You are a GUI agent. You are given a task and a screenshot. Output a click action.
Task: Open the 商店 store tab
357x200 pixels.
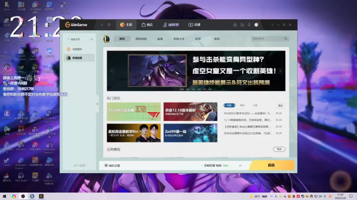coord(147,25)
